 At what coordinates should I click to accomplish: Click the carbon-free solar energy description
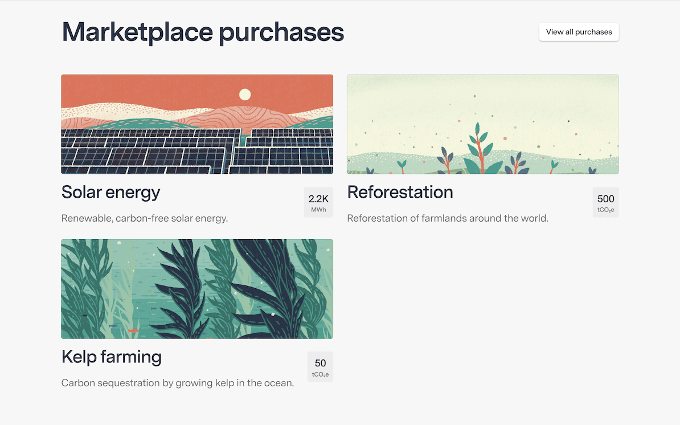144,218
